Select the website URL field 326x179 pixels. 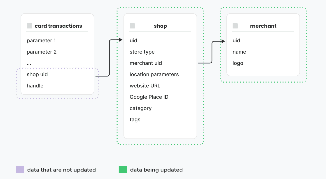145,86
